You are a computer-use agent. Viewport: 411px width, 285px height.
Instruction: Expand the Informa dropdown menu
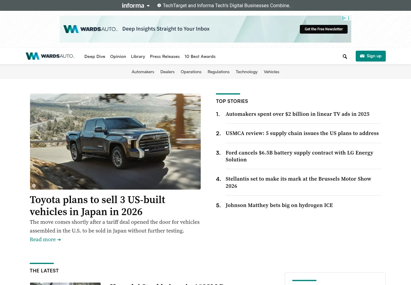coord(136,5)
